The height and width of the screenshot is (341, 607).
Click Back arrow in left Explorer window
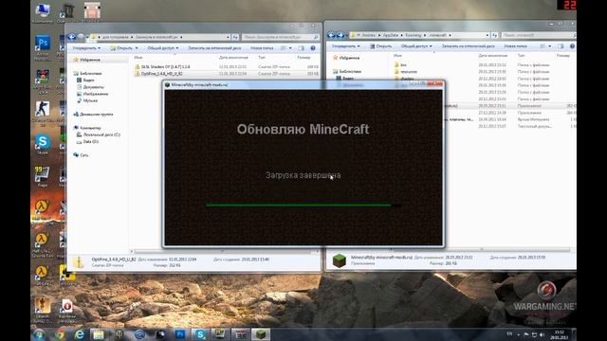72,37
